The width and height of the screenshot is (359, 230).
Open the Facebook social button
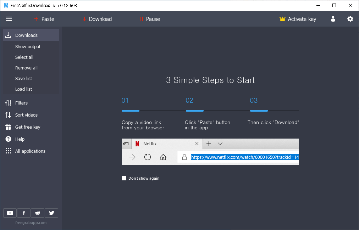tap(23, 213)
